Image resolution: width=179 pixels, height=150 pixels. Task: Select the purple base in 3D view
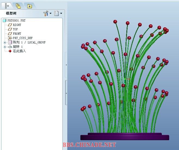click(x=125, y=137)
